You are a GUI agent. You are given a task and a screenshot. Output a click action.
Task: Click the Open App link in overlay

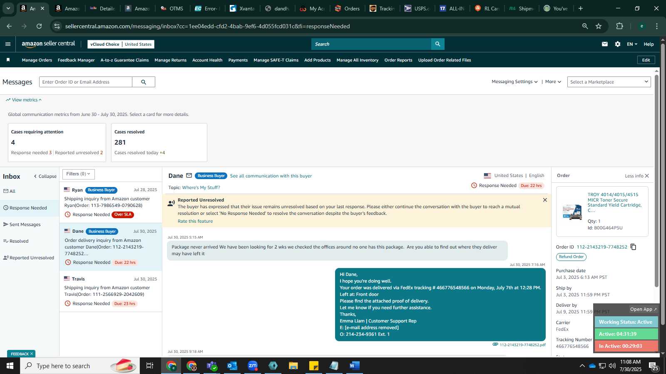click(x=643, y=309)
